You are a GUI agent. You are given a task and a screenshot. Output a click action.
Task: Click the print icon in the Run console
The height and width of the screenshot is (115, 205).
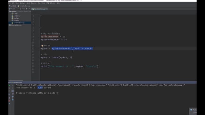coord(13,96)
